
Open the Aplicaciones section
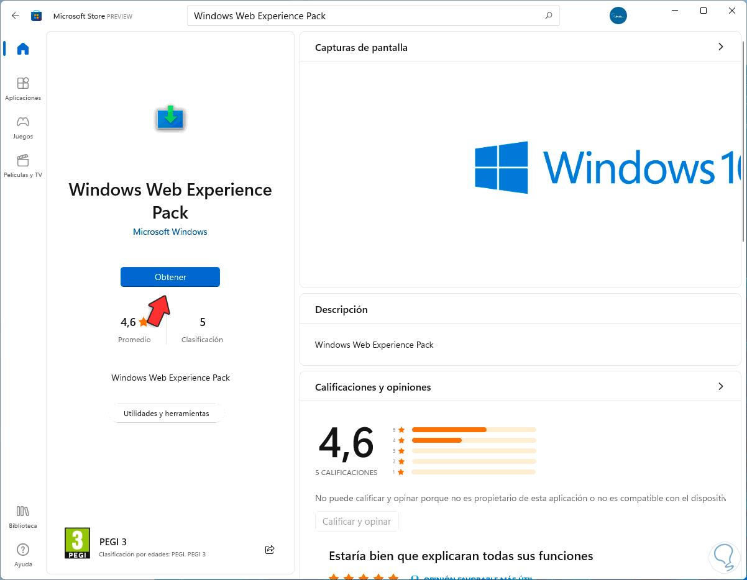tap(23, 89)
